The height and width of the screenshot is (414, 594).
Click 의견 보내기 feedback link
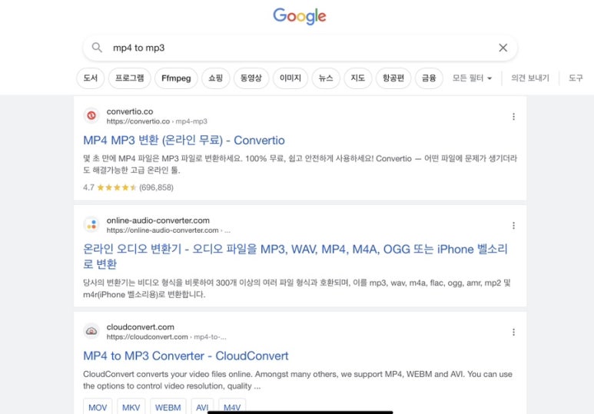pos(530,78)
